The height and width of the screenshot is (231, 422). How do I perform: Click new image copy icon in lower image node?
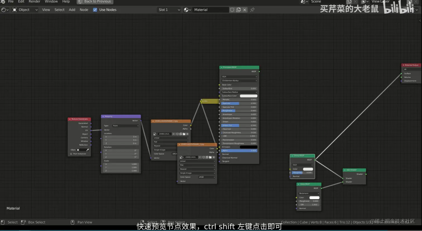207,157
